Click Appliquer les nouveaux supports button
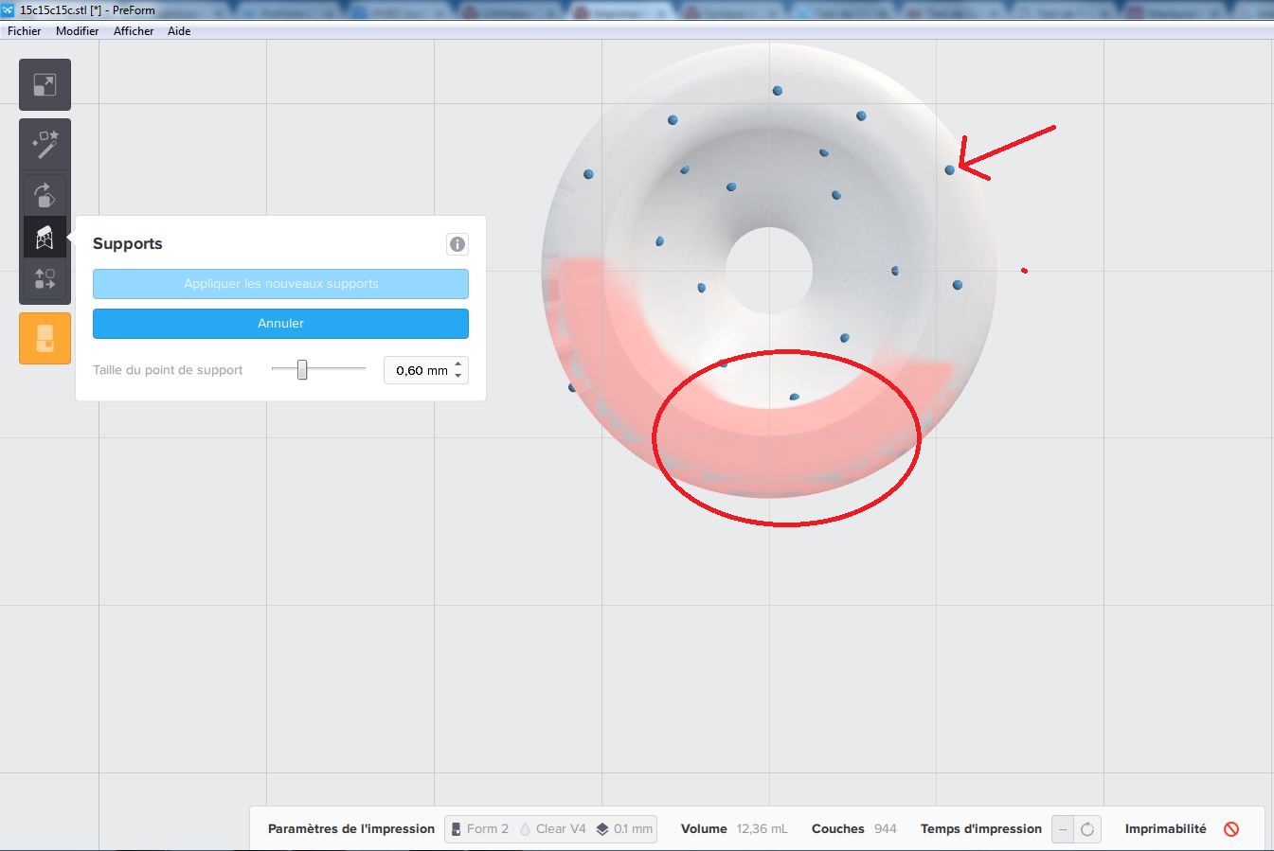The width and height of the screenshot is (1274, 851). [280, 284]
